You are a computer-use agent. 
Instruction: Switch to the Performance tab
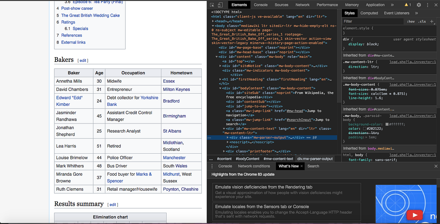(327, 5)
